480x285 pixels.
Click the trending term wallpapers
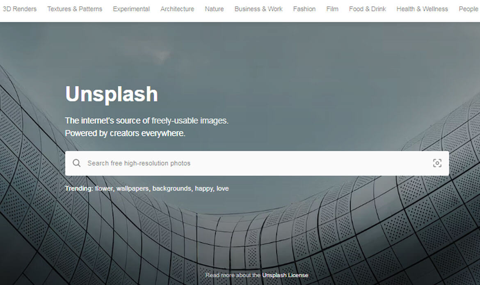pos(133,188)
